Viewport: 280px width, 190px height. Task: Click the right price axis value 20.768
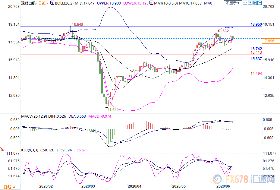pos(268,7)
